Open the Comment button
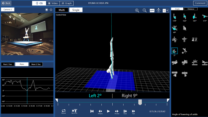Screen dimensions: 208x117 tap(200, 3)
